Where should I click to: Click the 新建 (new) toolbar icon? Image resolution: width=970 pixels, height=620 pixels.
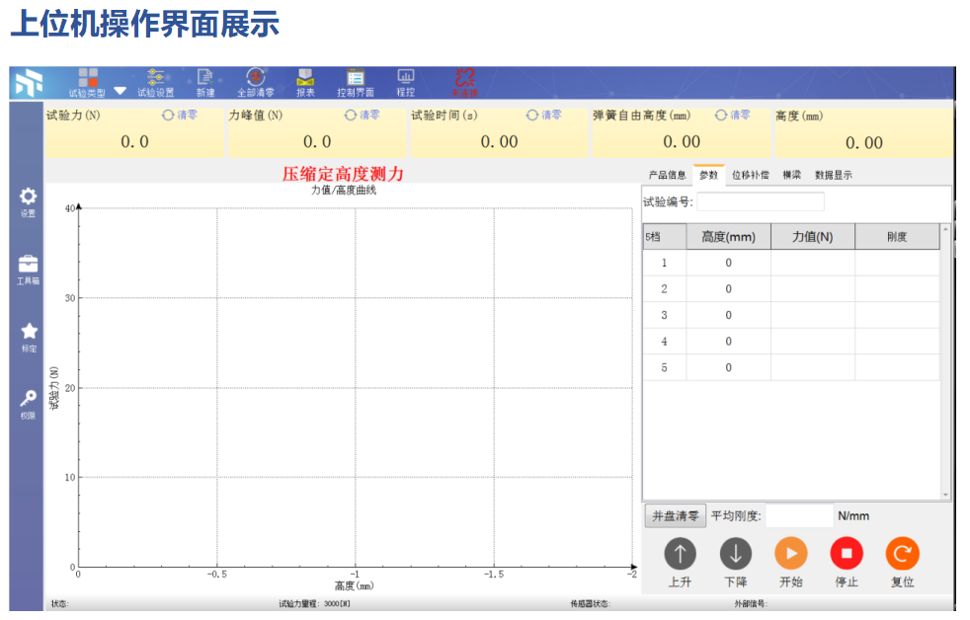click(x=204, y=82)
